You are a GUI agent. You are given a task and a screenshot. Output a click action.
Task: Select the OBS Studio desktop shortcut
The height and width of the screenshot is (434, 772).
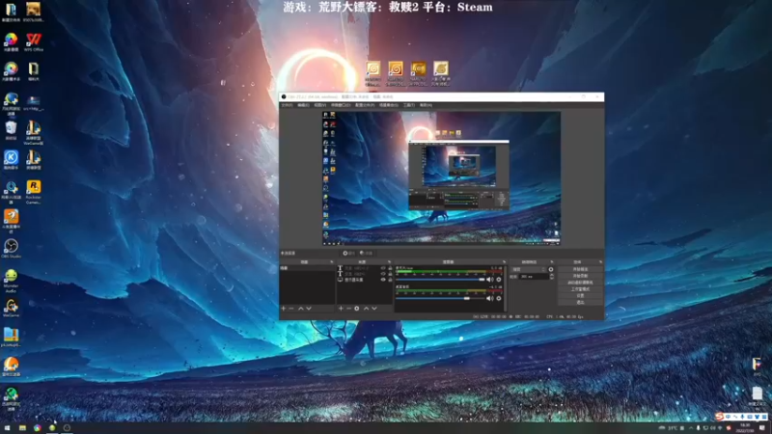click(11, 249)
